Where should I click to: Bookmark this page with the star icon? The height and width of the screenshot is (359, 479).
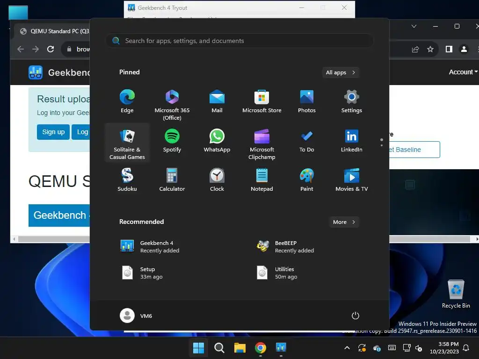[430, 49]
